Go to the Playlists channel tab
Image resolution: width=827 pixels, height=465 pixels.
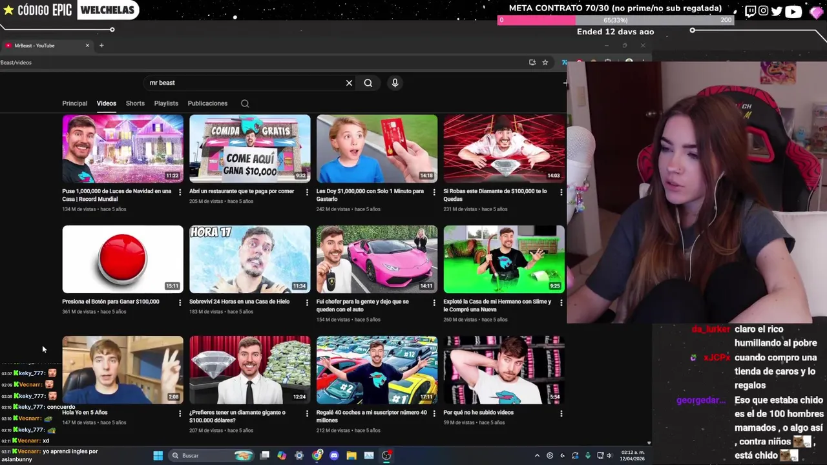pos(166,103)
